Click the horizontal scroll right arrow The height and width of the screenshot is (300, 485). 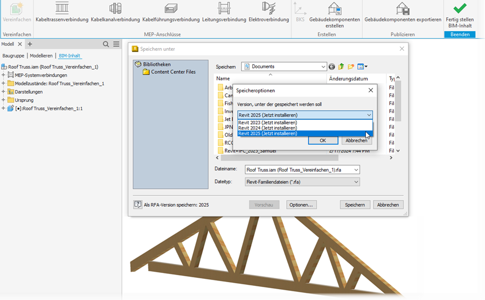point(391,158)
